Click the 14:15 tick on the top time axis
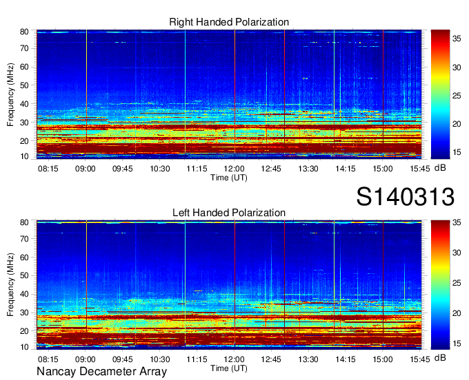 pyautogui.click(x=346, y=169)
